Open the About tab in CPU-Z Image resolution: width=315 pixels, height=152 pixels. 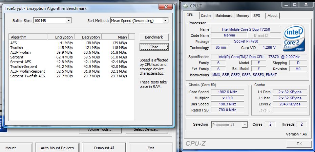(272, 16)
